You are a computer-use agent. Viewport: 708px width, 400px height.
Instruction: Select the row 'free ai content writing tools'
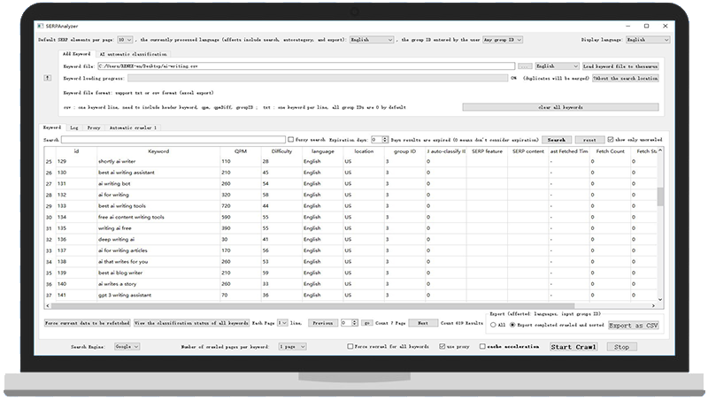pyautogui.click(x=350, y=217)
